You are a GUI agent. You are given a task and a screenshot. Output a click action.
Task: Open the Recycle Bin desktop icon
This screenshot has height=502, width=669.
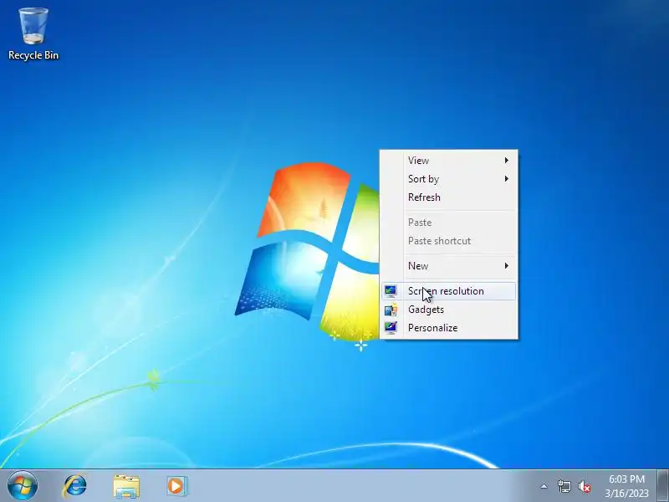point(33,33)
